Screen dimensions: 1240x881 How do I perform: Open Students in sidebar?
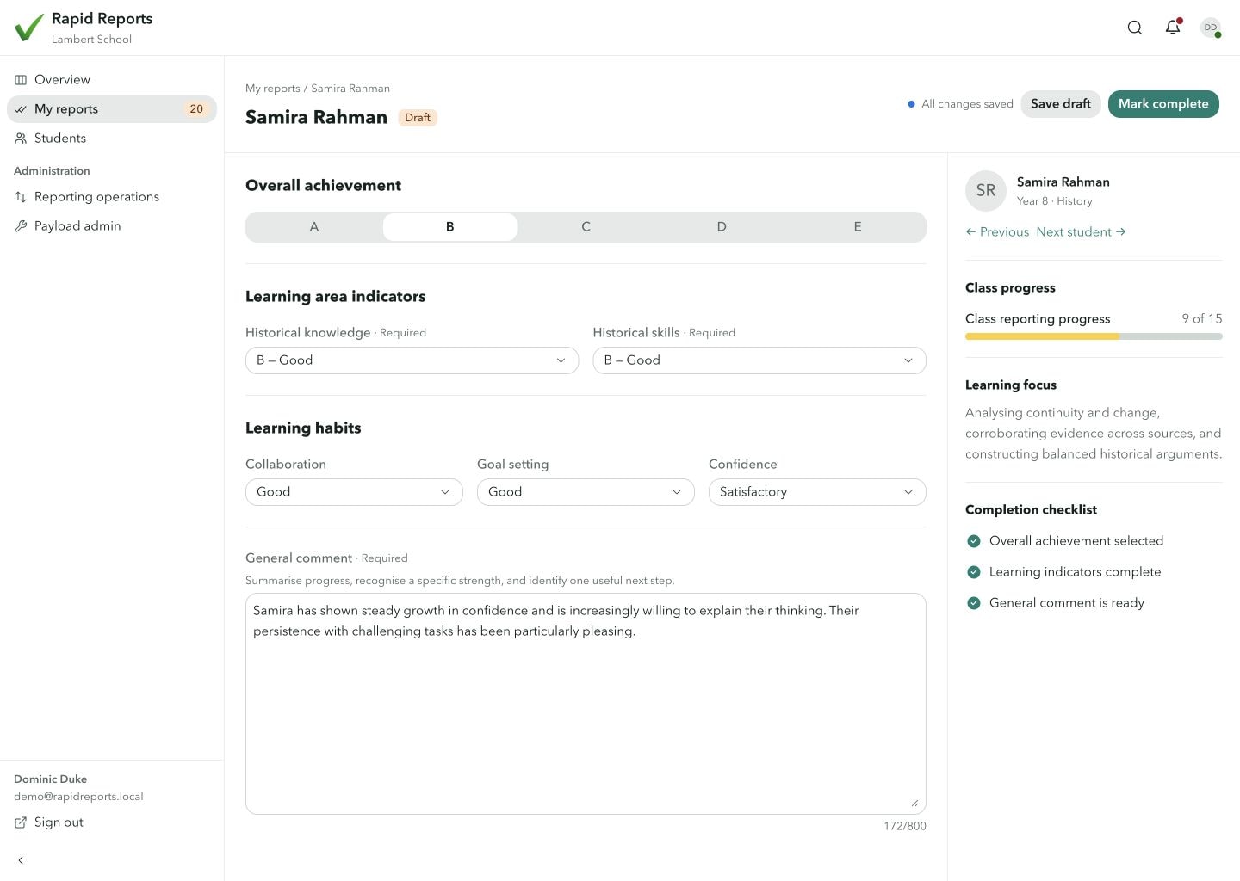pyautogui.click(x=112, y=139)
